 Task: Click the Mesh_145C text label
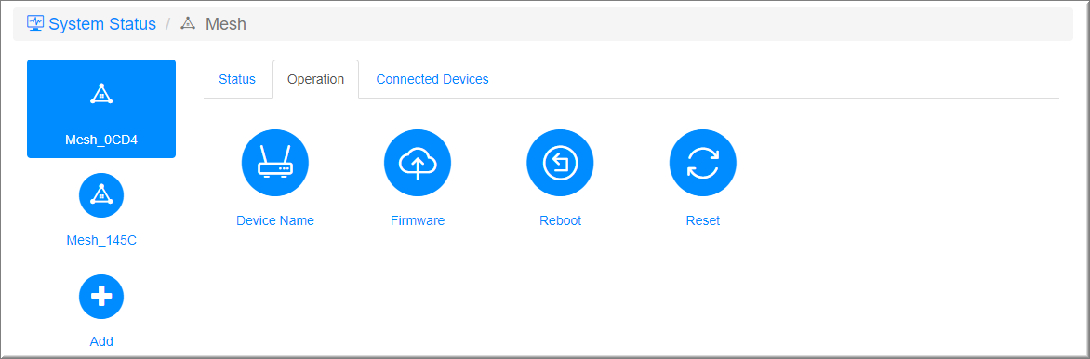101,241
